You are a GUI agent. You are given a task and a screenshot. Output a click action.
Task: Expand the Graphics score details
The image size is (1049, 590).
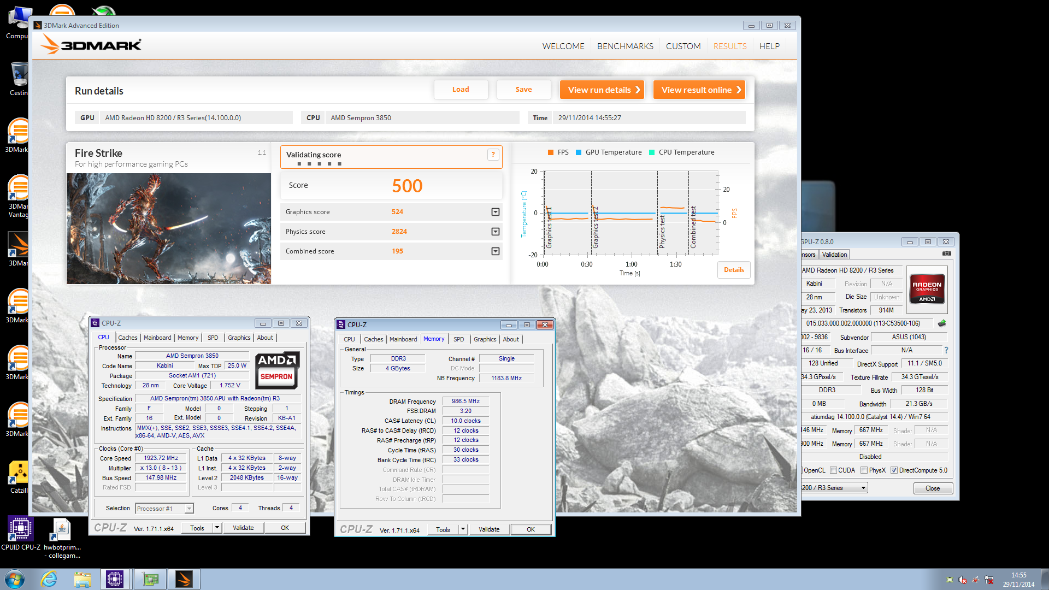[496, 212]
